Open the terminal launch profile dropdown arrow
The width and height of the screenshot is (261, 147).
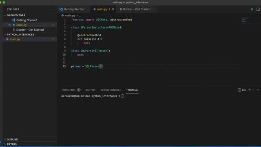coord(253,90)
